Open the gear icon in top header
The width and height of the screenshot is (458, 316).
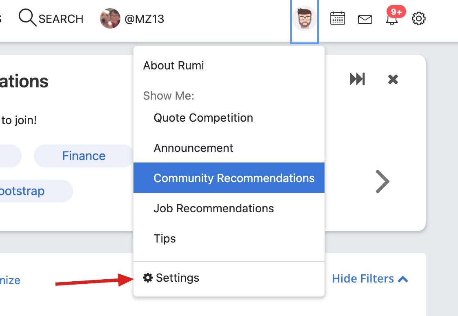pos(418,19)
